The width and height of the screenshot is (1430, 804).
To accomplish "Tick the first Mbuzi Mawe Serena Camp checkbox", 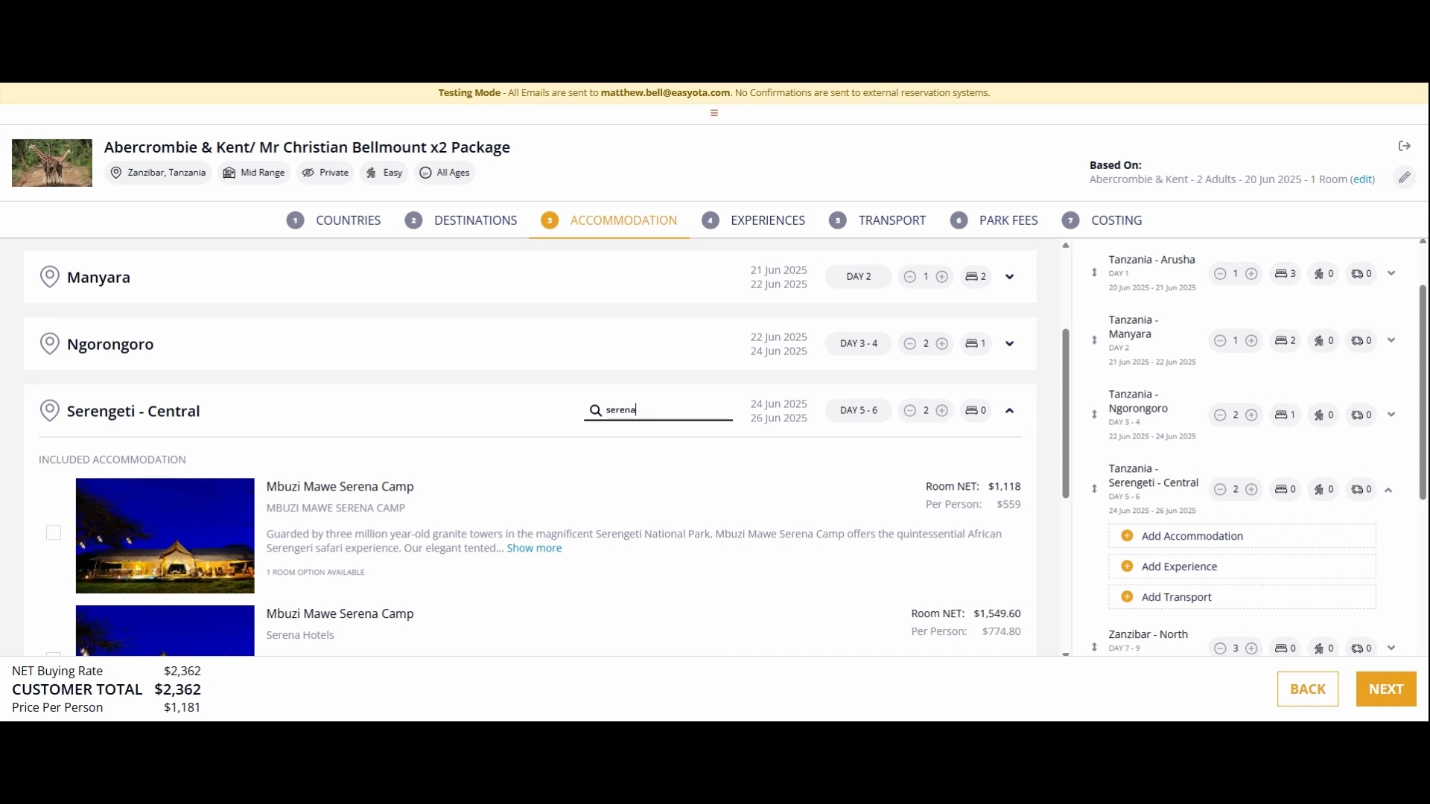I will coord(54,532).
